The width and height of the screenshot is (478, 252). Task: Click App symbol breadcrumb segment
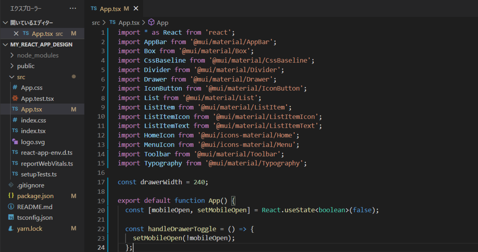coord(163,23)
